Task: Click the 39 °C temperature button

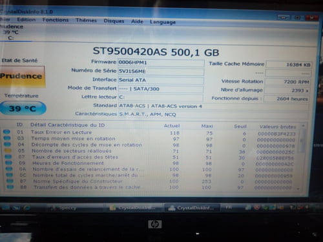Action: point(23,108)
